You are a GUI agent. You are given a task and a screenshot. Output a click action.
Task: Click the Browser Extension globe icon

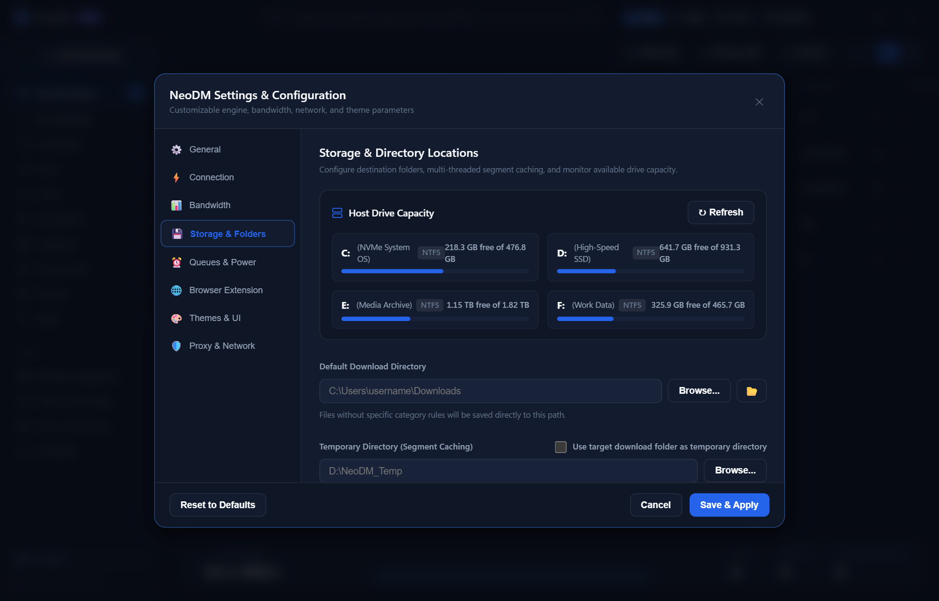pos(177,290)
